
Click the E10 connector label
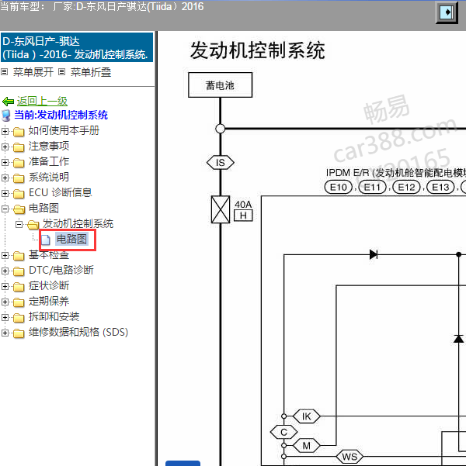(339, 187)
